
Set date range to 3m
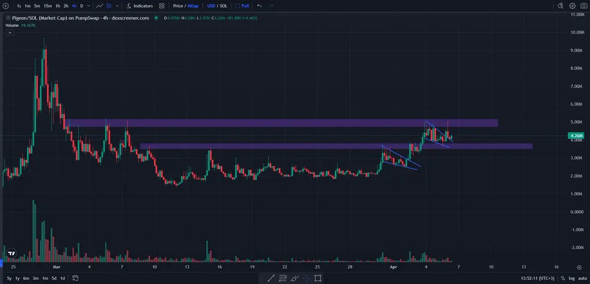click(35, 279)
